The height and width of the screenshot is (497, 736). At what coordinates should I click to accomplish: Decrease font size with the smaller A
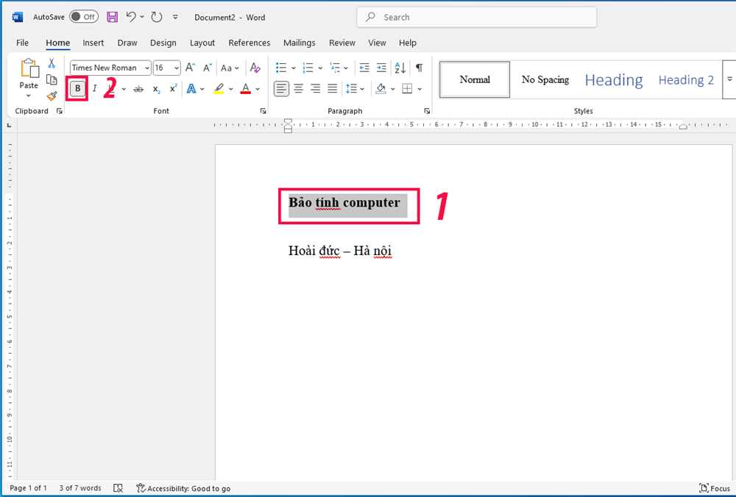click(208, 68)
